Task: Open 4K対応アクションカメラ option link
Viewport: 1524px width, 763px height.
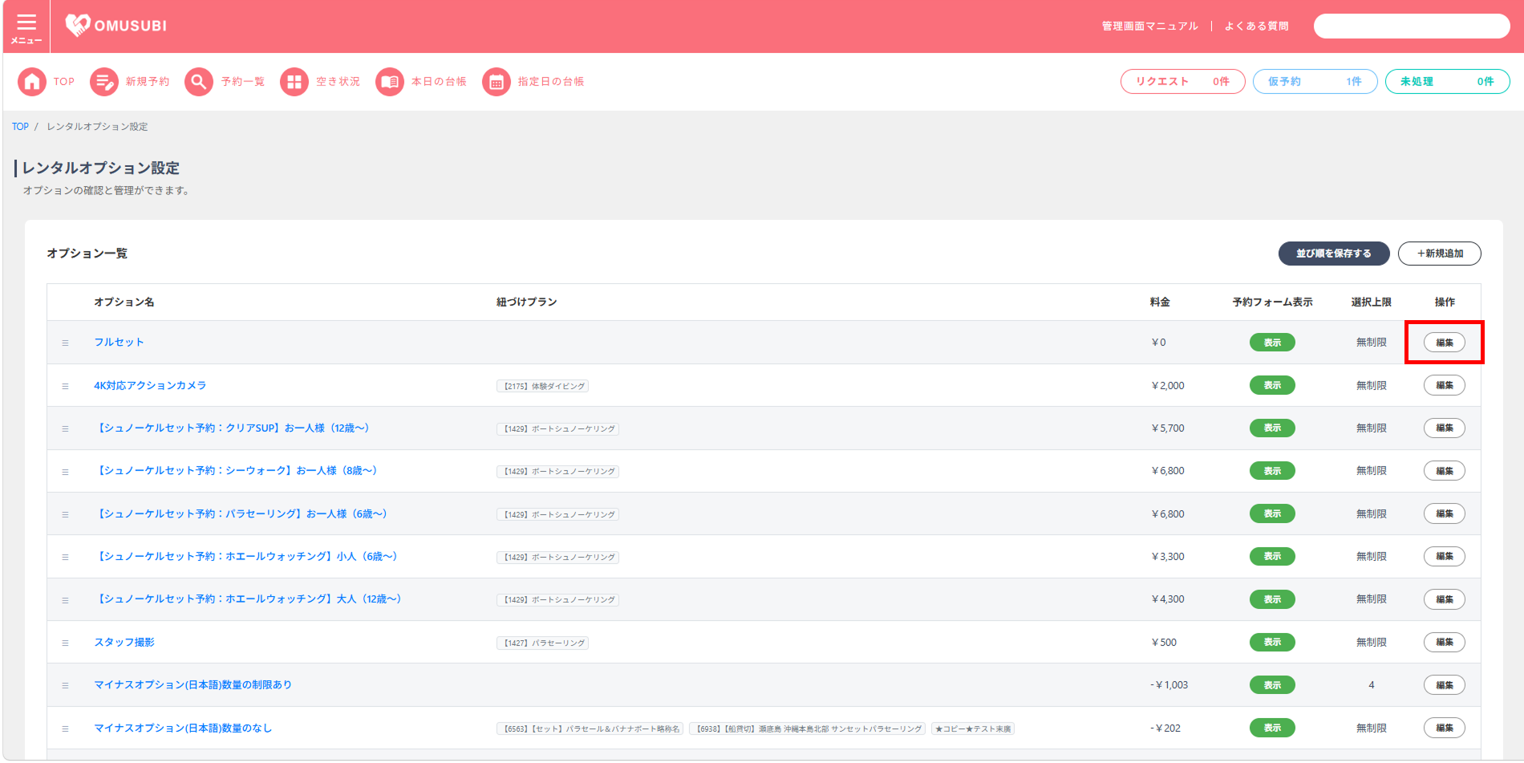Action: 150,385
